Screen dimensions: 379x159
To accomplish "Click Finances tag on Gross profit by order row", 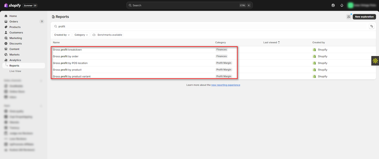I will pyautogui.click(x=221, y=56).
